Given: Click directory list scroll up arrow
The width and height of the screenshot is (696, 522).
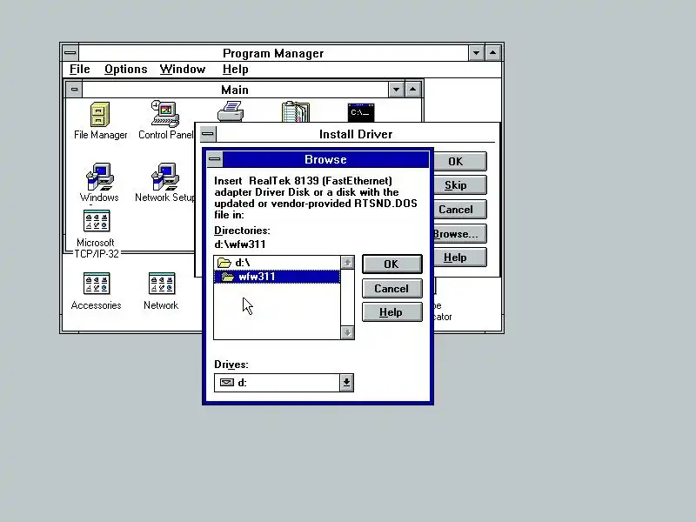Looking at the screenshot, I should pos(347,263).
